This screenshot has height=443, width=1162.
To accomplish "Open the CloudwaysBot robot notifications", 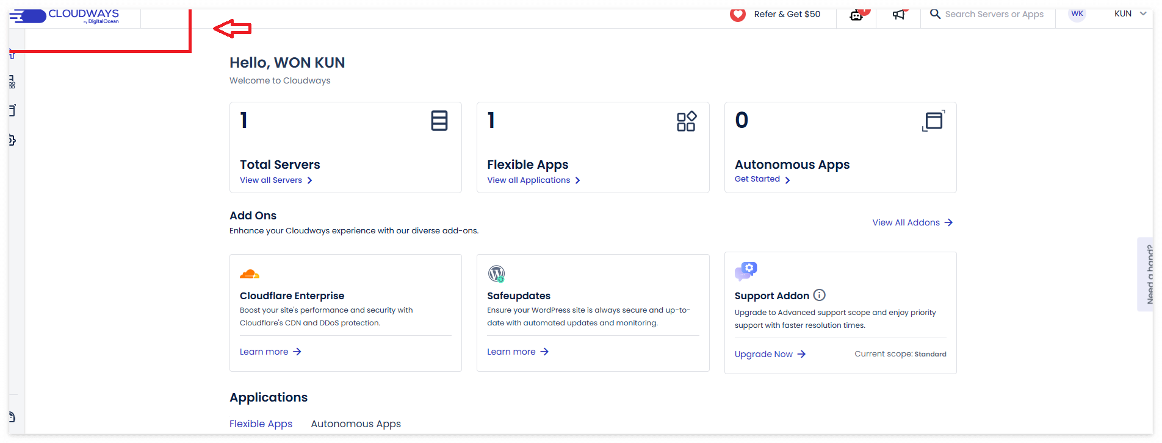I will tap(857, 15).
